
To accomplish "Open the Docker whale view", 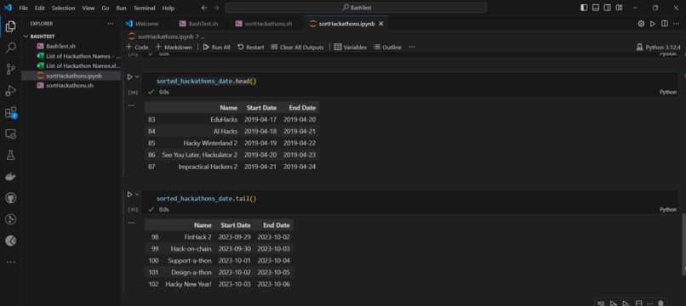I will (x=10, y=177).
